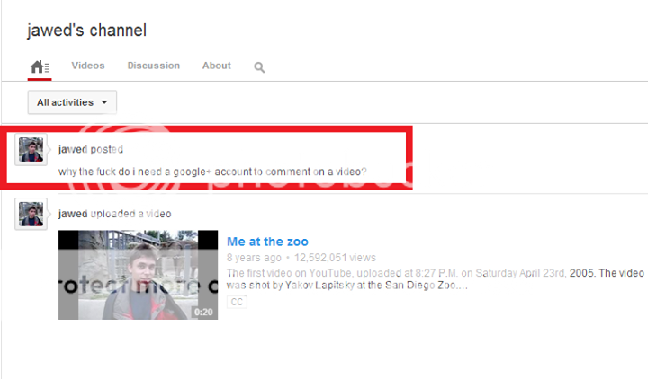The image size is (648, 379).
Task: Expand the All activities dropdown
Action: [72, 102]
